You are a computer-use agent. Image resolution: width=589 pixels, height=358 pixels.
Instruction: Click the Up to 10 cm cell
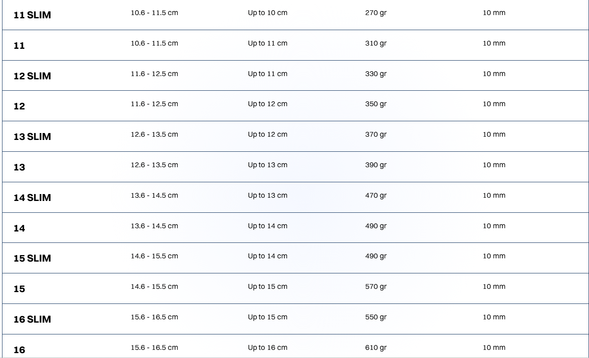tap(268, 13)
